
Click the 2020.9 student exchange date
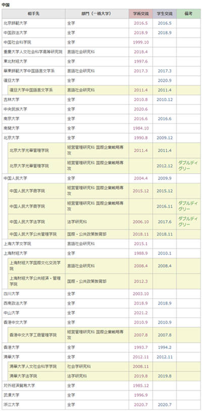tap(165, 80)
